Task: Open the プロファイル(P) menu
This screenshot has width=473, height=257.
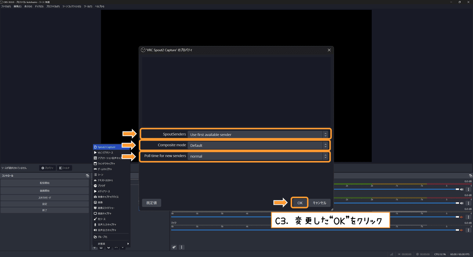Action: 53,7
